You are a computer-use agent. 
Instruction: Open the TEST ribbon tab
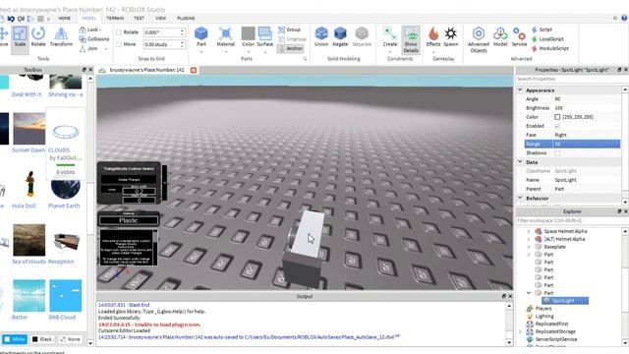click(139, 18)
